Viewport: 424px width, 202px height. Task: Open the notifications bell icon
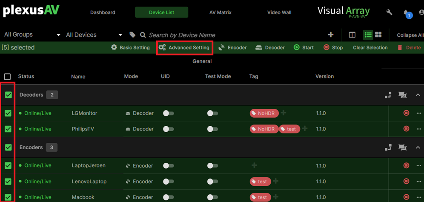[x=406, y=13]
